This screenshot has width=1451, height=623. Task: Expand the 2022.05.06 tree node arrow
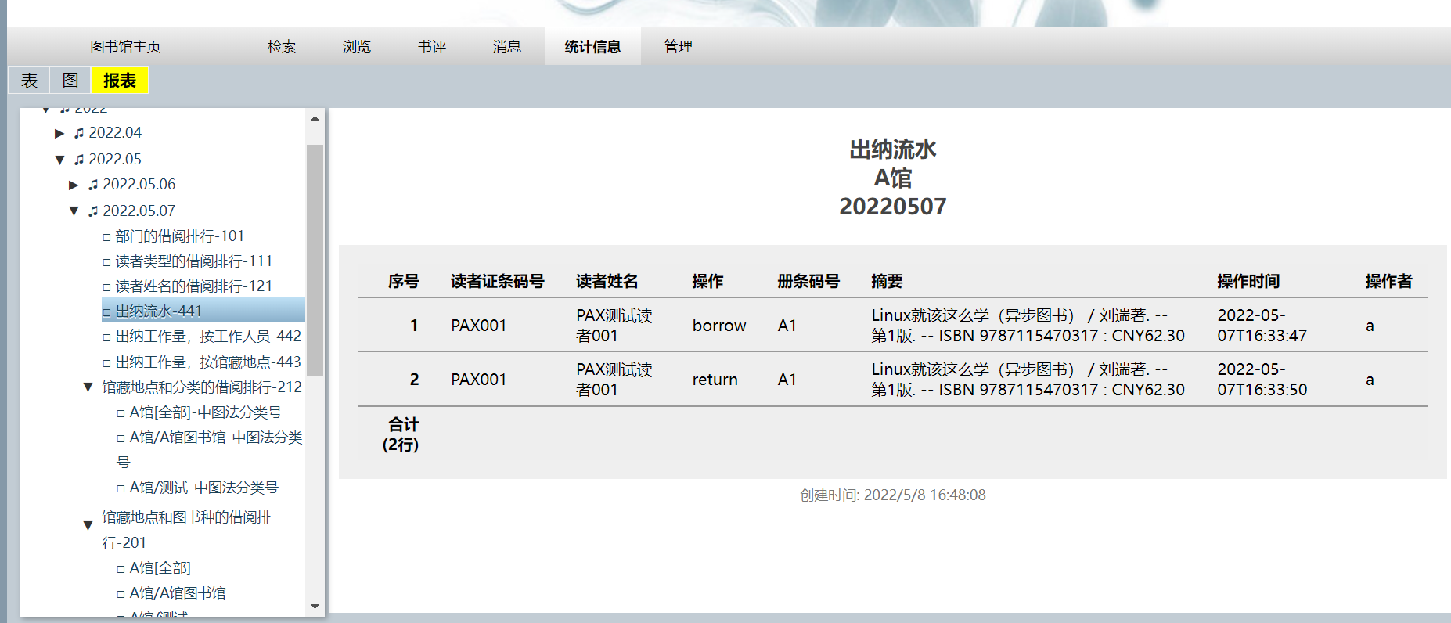pos(74,185)
